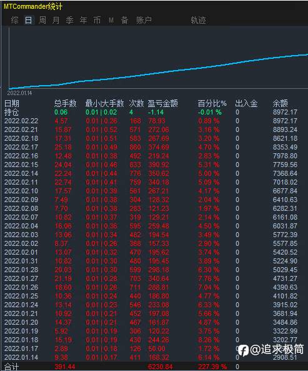The height and width of the screenshot is (371, 308).
Task: Click the green 0.06 total lots value
Action: point(61,112)
